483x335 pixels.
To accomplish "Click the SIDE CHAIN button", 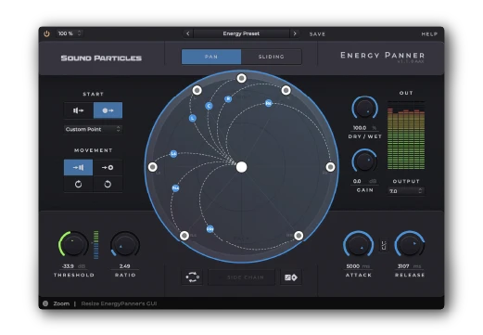I will click(241, 277).
